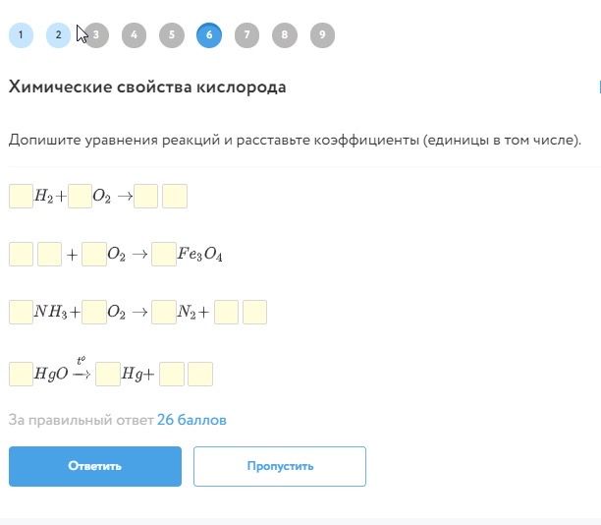Go to question 1 step circle

pos(21,36)
